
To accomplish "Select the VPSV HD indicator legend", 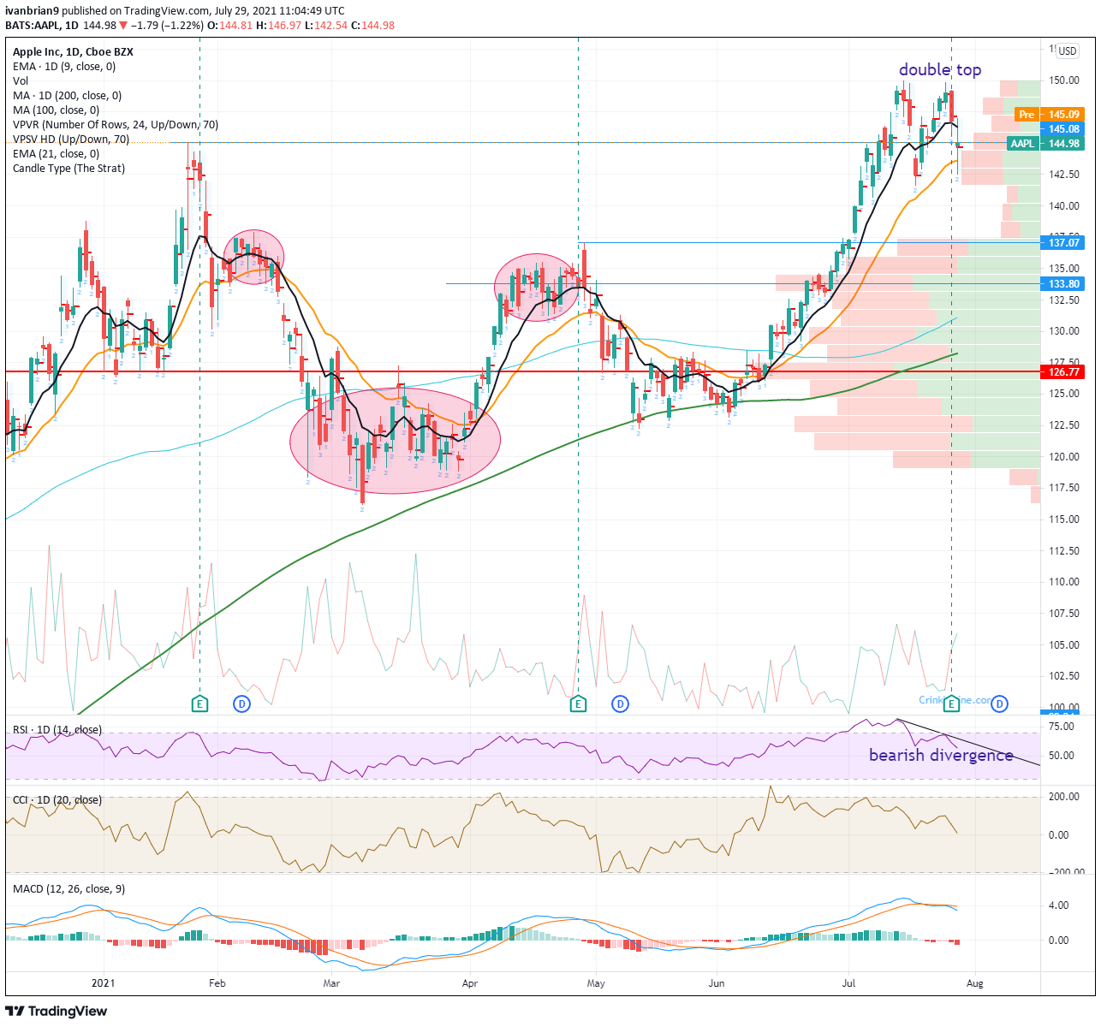I will click(71, 140).
